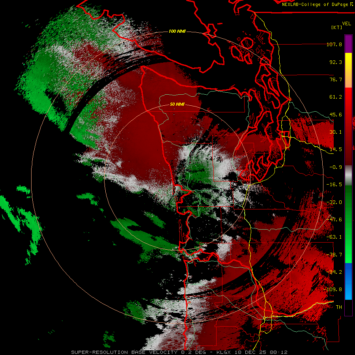Click the -94.2 legend value
The height and width of the screenshot is (355, 355).
click(x=334, y=272)
